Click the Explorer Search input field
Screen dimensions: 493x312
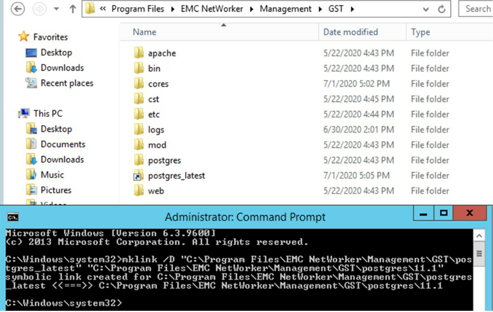[x=477, y=9]
